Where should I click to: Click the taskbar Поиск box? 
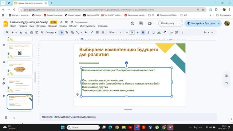coord(83,127)
